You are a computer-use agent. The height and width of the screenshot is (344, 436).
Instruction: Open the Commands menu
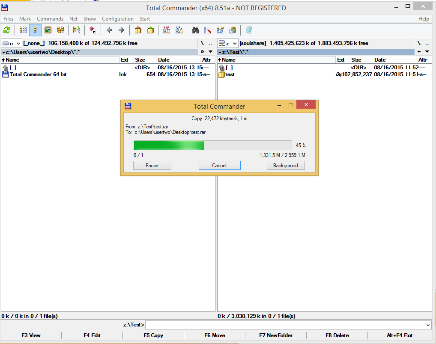pyautogui.click(x=50, y=19)
